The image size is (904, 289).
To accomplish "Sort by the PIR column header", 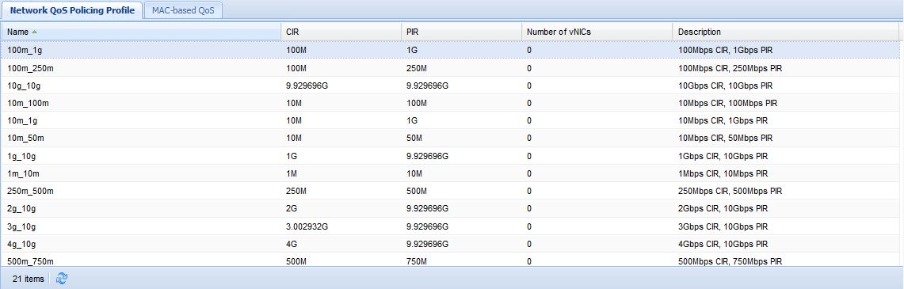I will 461,32.
